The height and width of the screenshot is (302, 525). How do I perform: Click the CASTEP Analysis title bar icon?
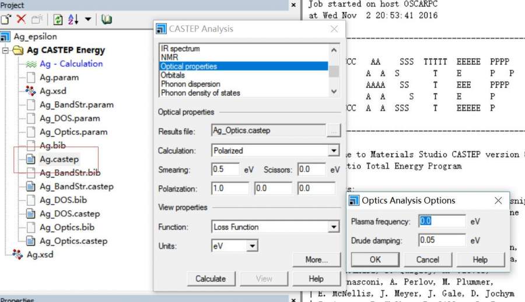coord(162,29)
